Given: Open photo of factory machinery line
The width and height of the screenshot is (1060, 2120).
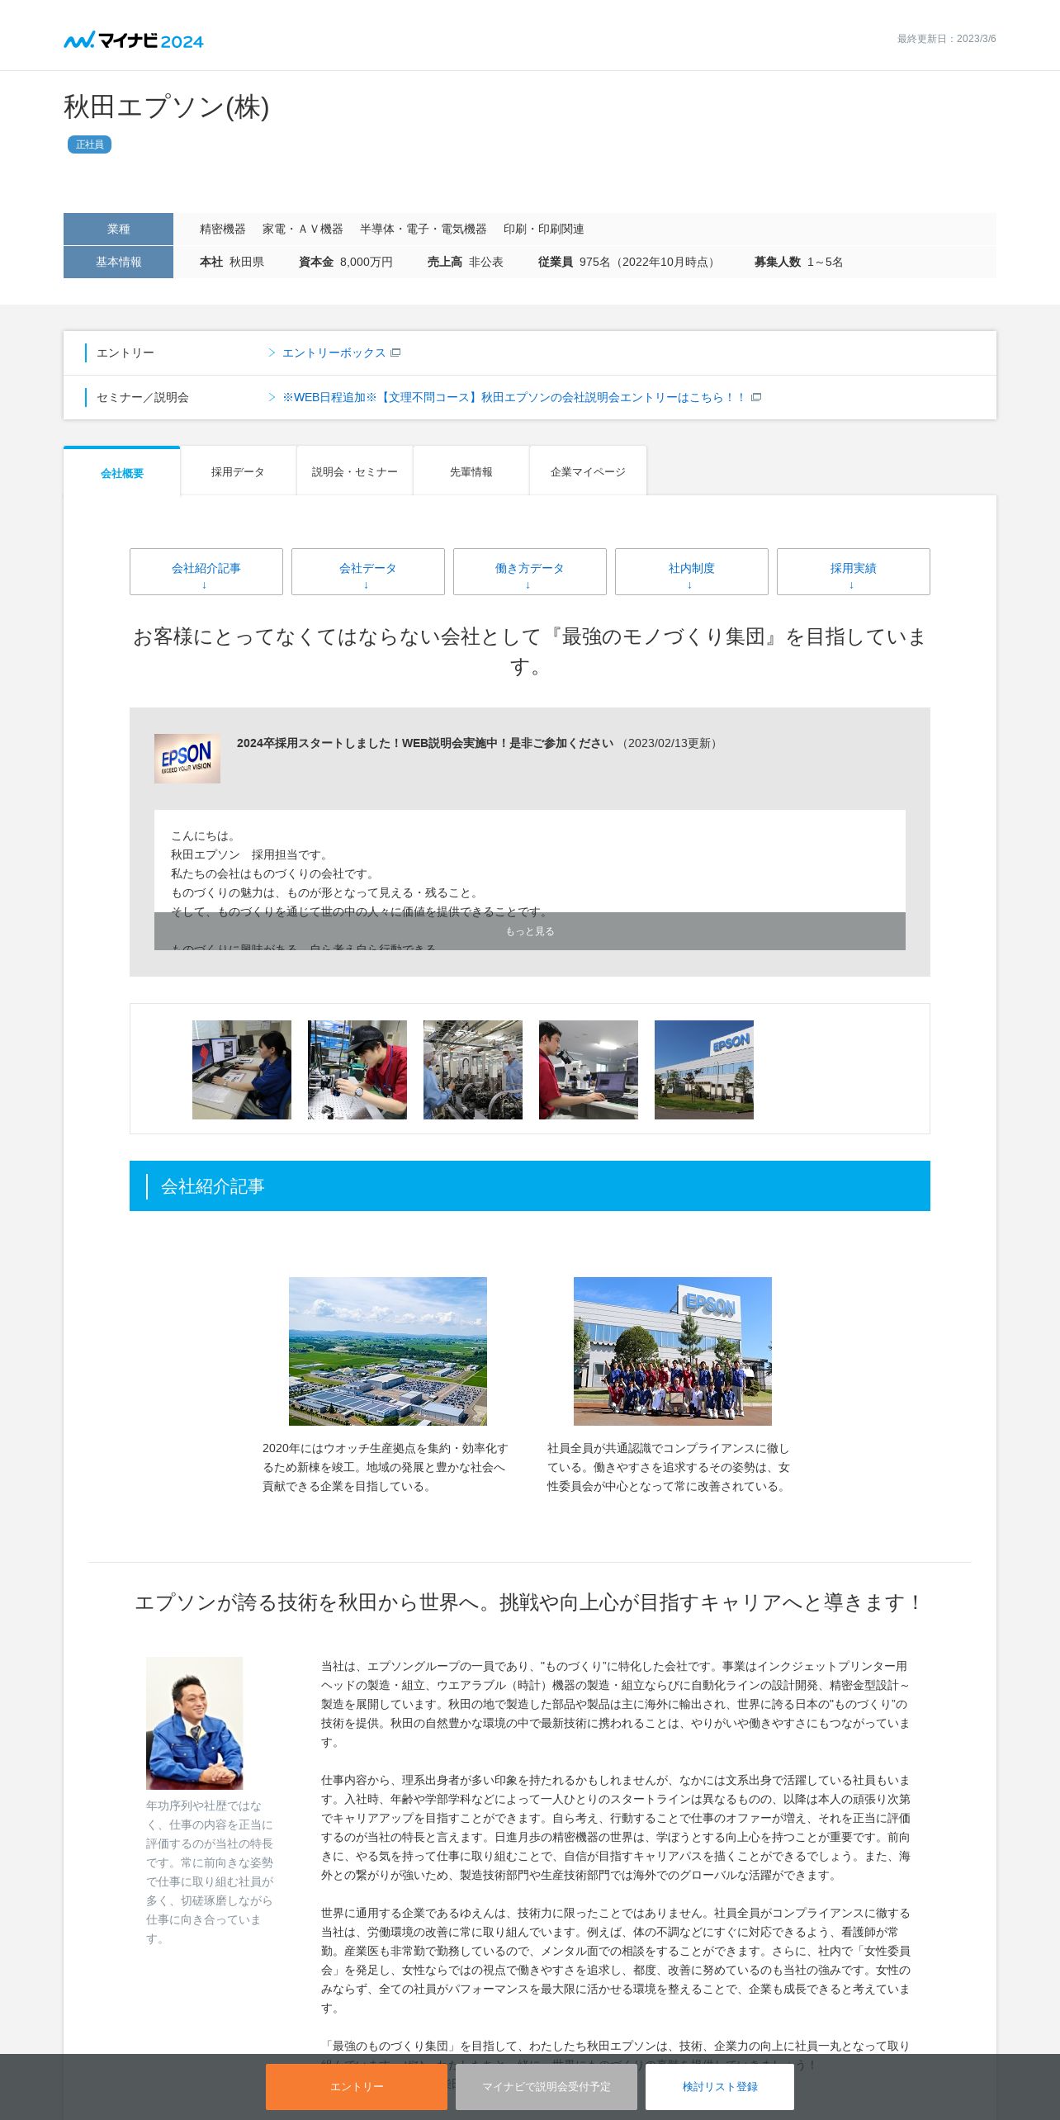Looking at the screenshot, I should click(x=473, y=1070).
